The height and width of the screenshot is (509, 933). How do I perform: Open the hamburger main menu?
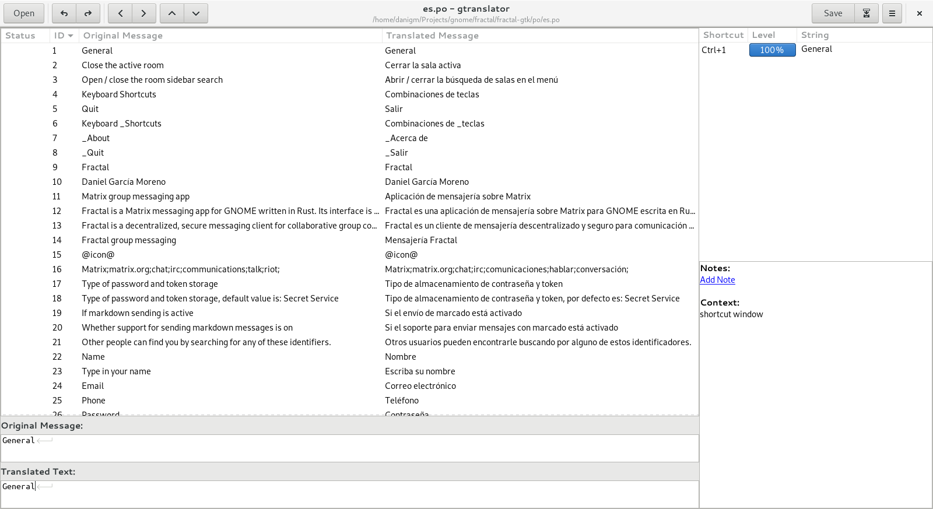(892, 13)
